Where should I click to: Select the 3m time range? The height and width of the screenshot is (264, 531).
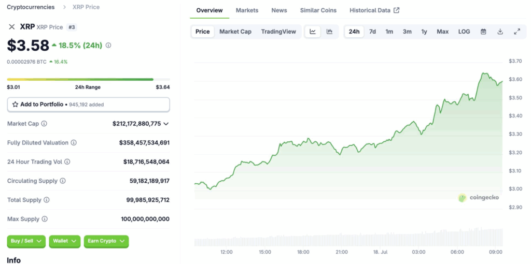click(407, 32)
